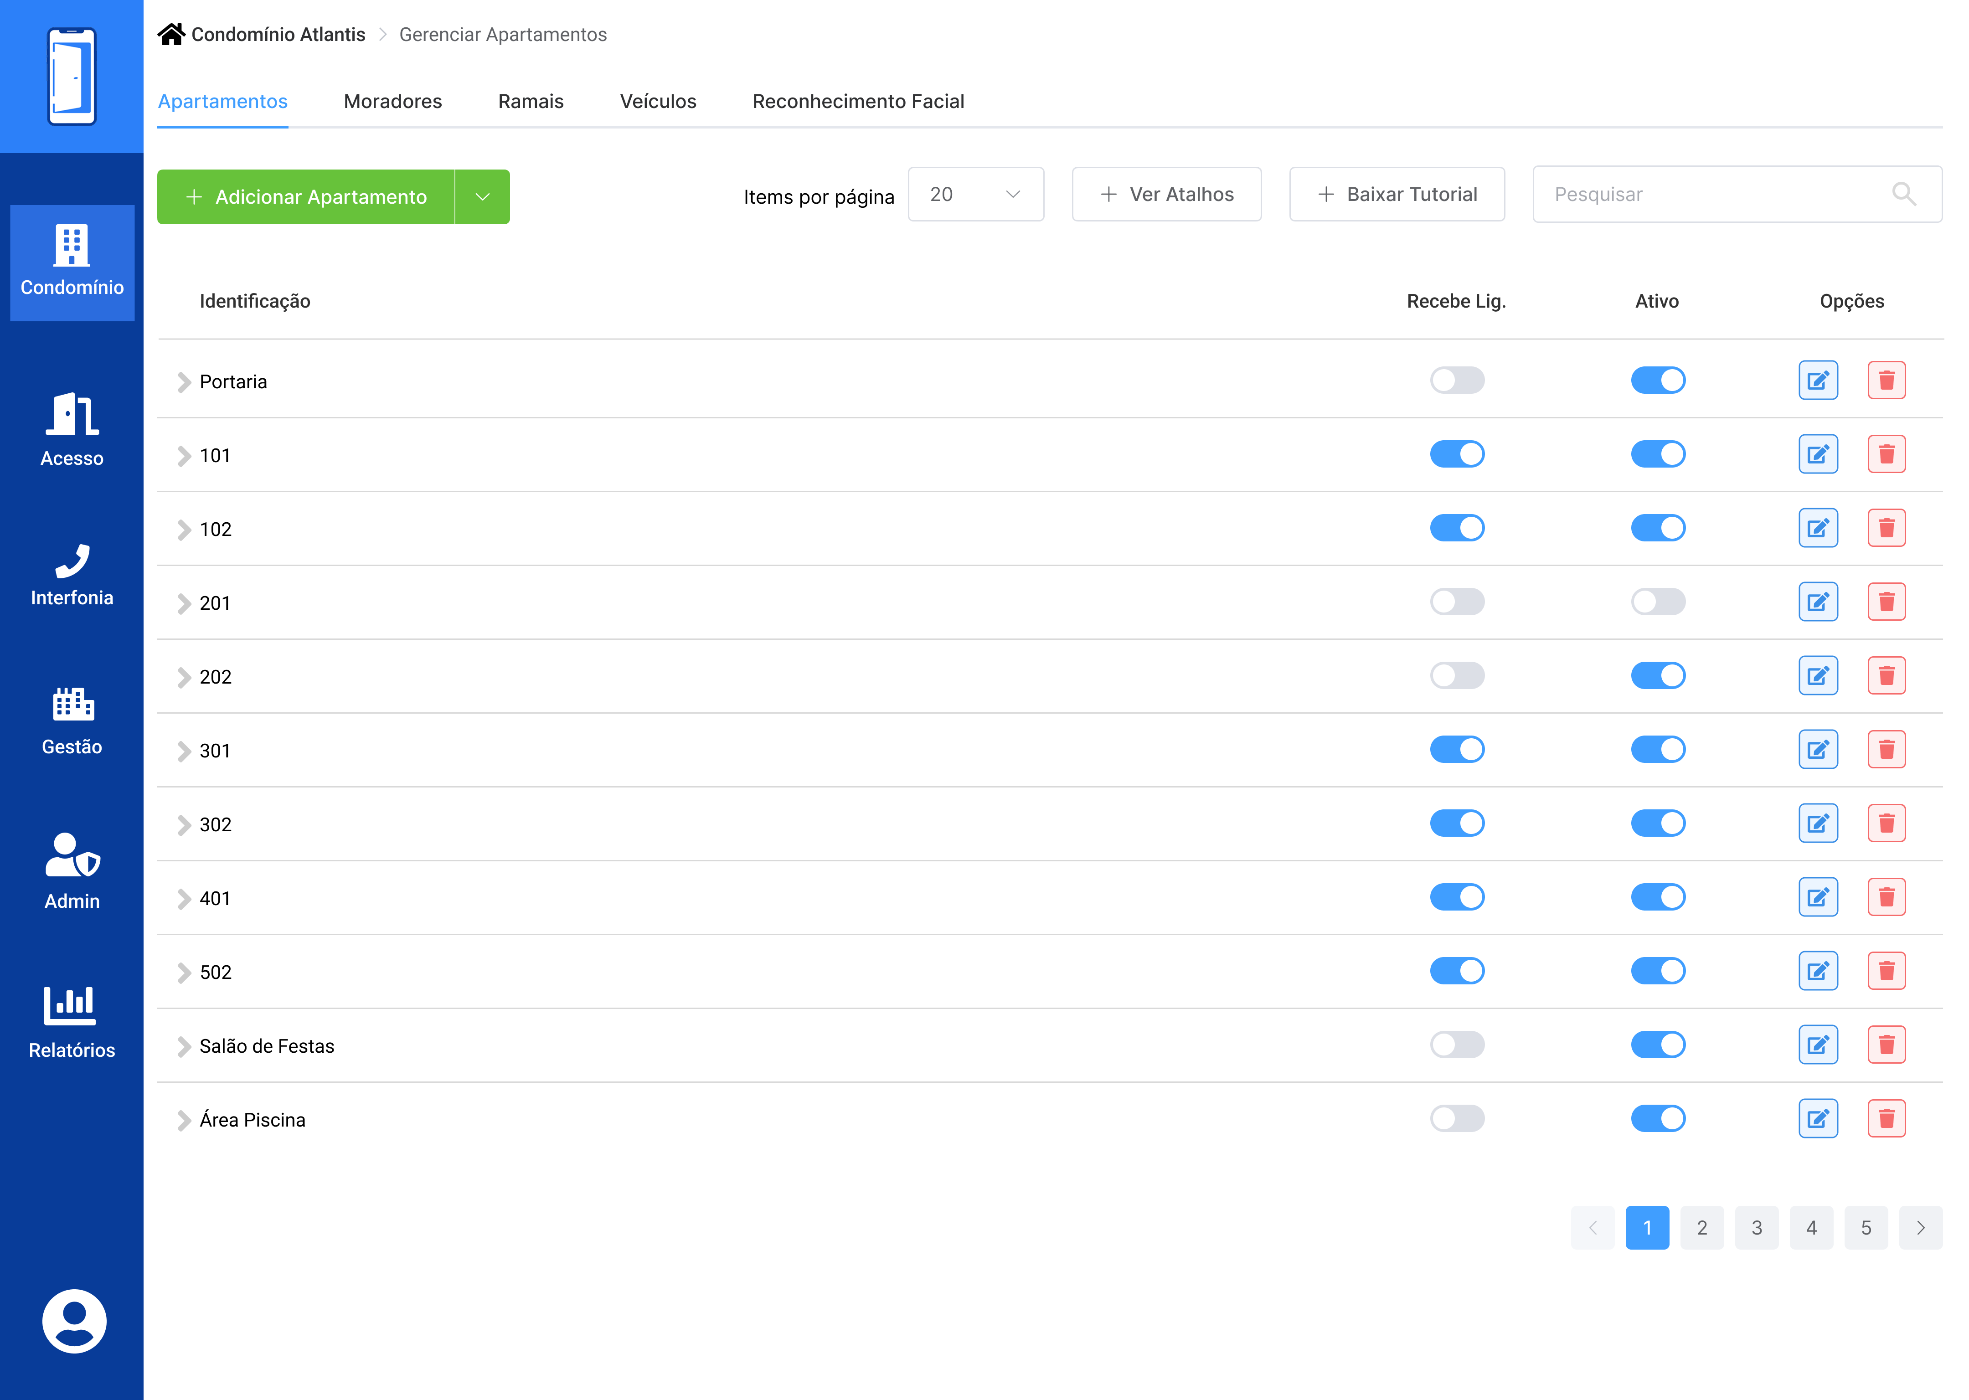Open the Acesso sidebar section
This screenshot has width=1969, height=1400.
(x=72, y=429)
